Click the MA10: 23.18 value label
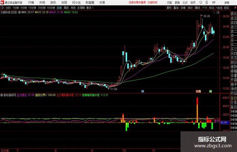The height and width of the screenshot is (152, 237). click(41, 12)
